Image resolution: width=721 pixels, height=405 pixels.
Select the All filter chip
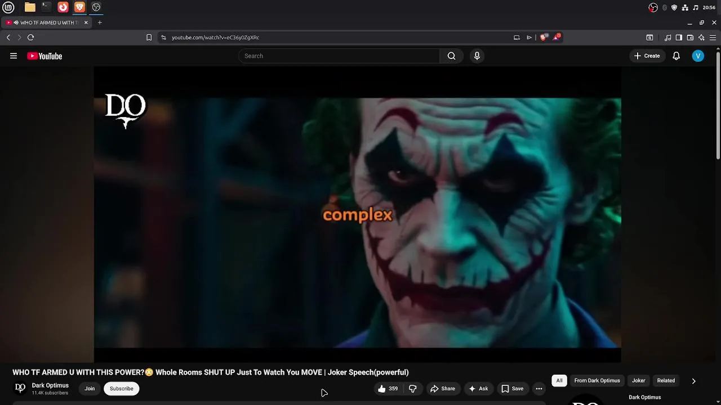[x=559, y=381]
